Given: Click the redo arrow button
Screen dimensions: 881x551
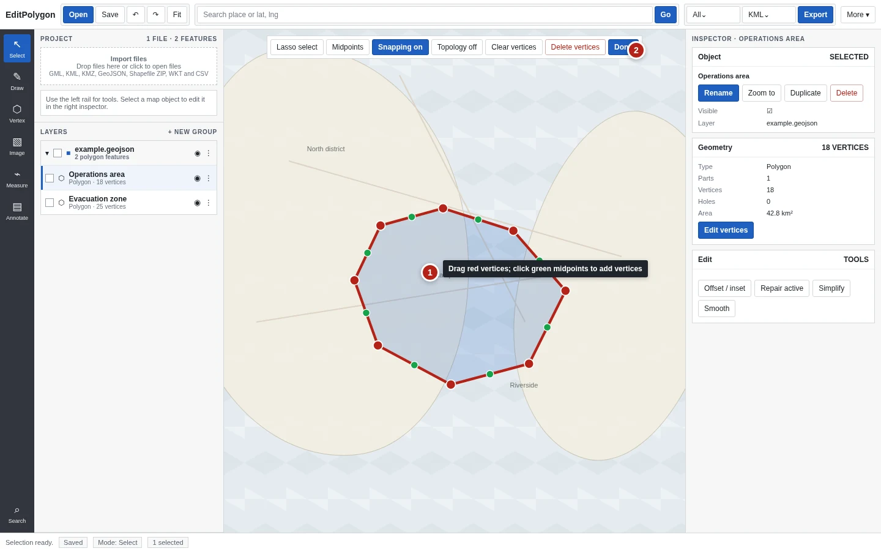Looking at the screenshot, I should pos(156,15).
